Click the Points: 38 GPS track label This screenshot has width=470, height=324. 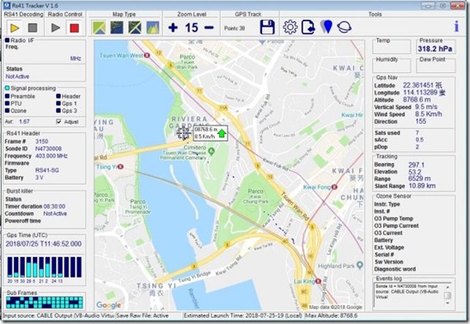[235, 28]
